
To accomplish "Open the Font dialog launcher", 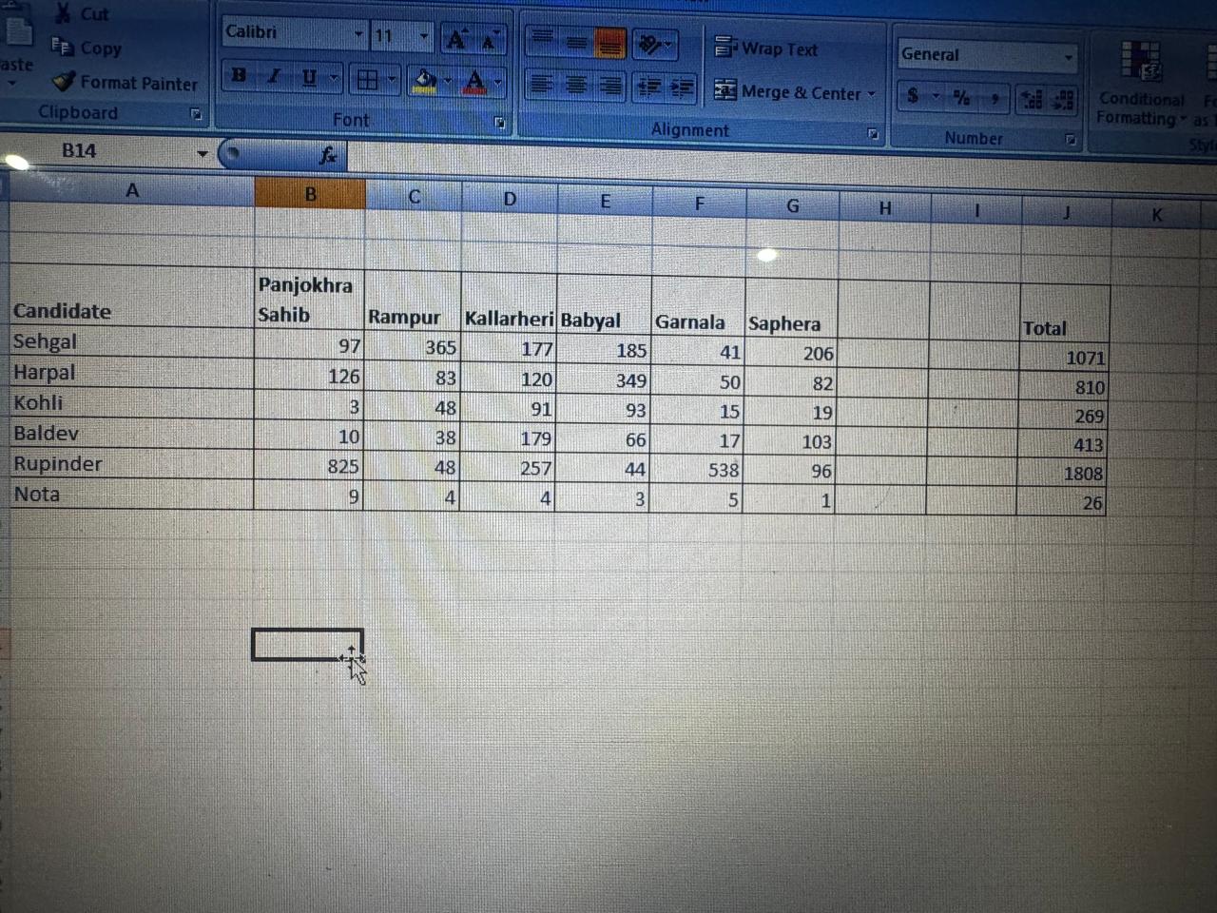I will coord(499,123).
